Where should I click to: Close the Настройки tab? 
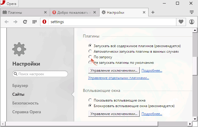pos(144,12)
